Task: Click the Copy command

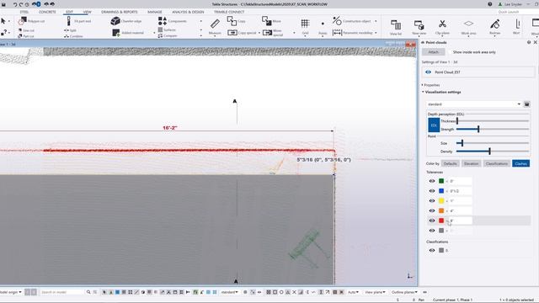Action: [x=237, y=21]
